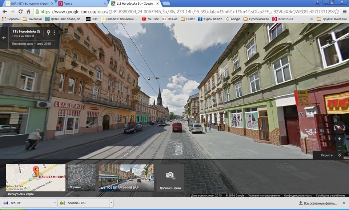Screen dimensions: 349x210
Task: Zoom out with the minus control
Action: point(340,146)
